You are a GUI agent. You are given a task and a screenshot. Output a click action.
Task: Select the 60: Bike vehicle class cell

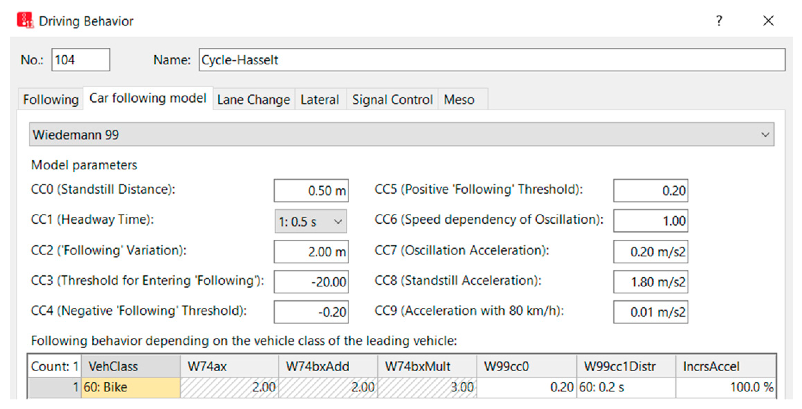pyautogui.click(x=131, y=387)
